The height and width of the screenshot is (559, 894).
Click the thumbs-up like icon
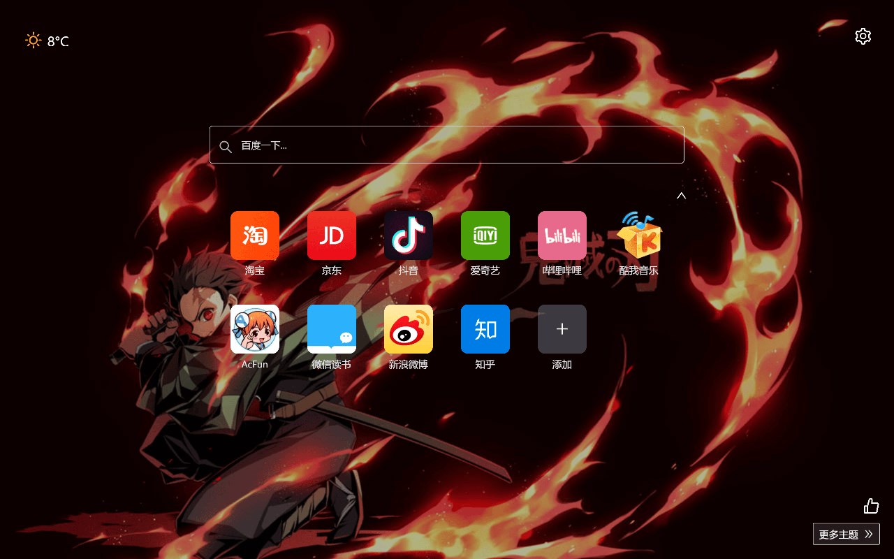coord(871,506)
